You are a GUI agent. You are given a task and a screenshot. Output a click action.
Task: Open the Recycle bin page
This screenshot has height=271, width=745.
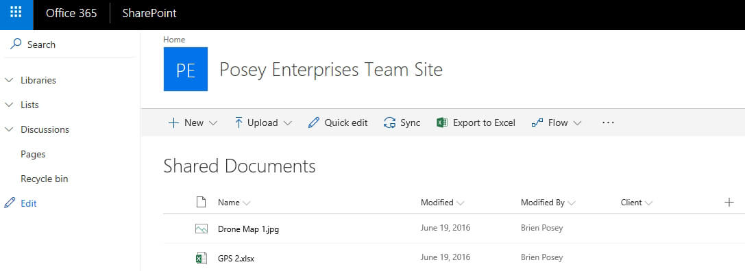point(44,179)
